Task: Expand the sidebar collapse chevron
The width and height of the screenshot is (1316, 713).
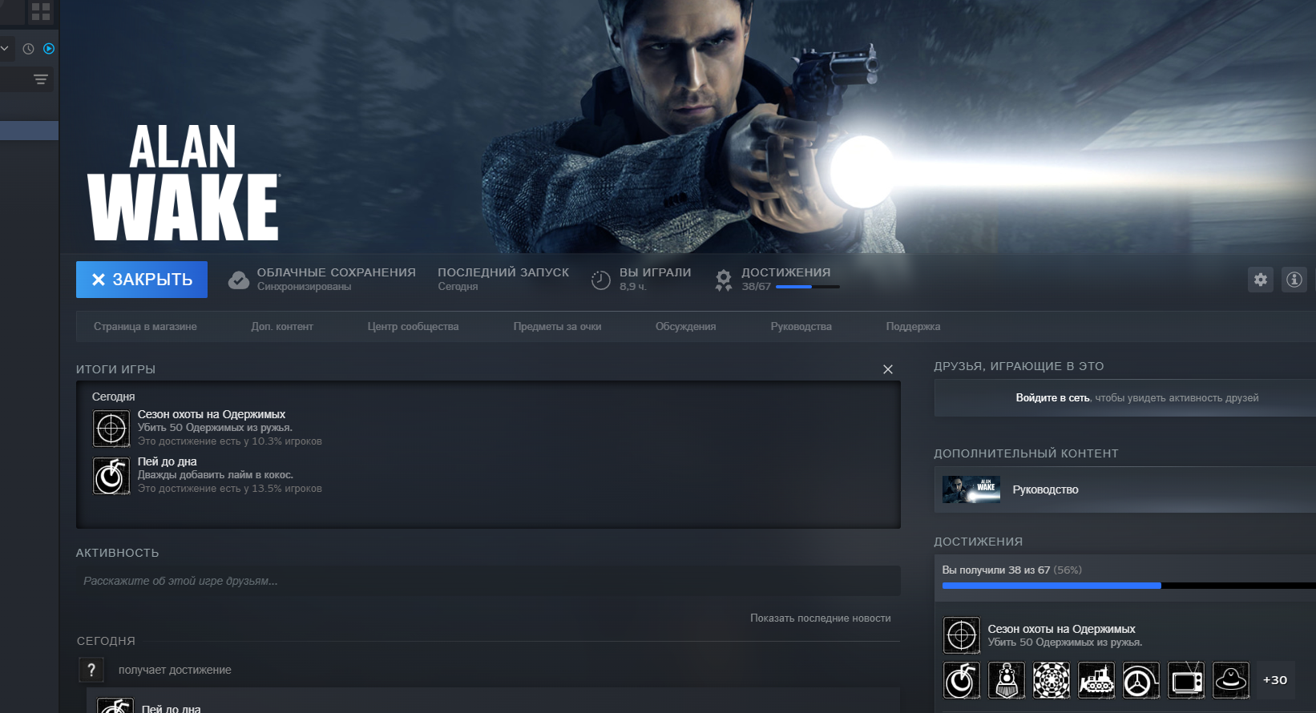Action: pos(5,49)
